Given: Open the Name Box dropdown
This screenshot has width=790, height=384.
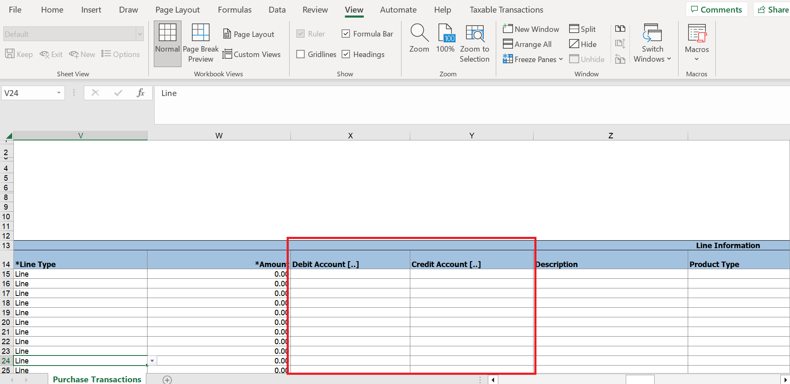Looking at the screenshot, I should (58, 93).
